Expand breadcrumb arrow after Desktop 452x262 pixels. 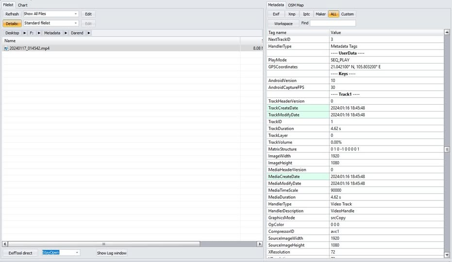(x=25, y=33)
